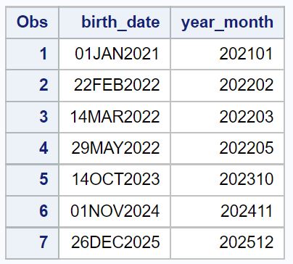Click the 01JAN2021 birth date cell
The height and width of the screenshot is (264, 293).
pyautogui.click(x=115, y=54)
